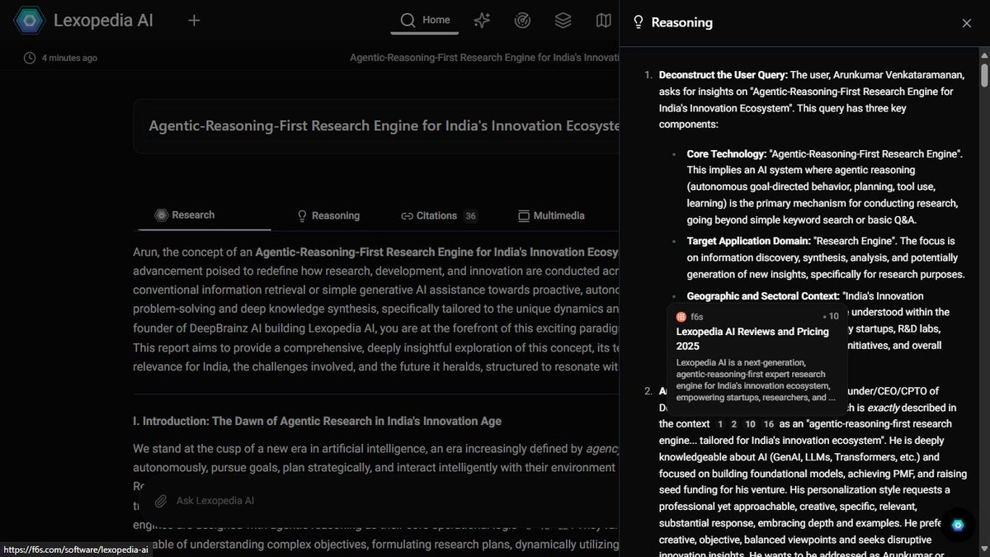Image resolution: width=990 pixels, height=557 pixels.
Task: Click the 'Core Technology:' bold label
Action: pyautogui.click(x=726, y=154)
